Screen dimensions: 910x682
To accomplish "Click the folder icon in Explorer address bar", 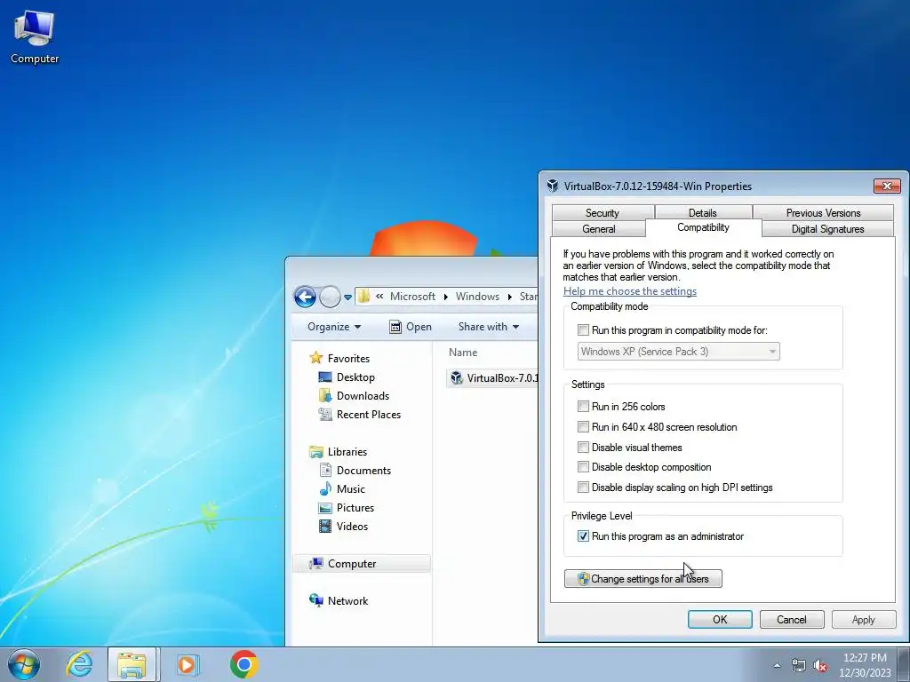I will click(363, 297).
